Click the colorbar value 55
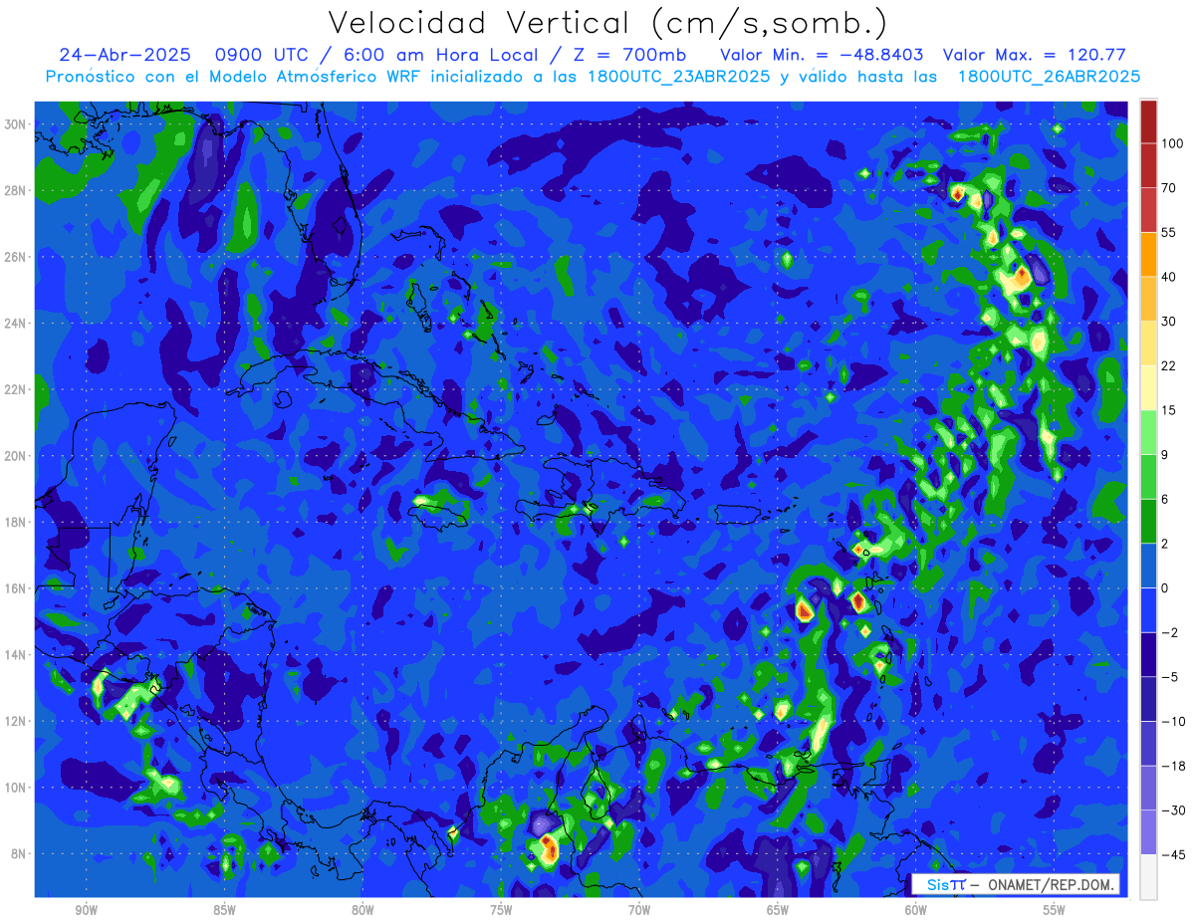This screenshot has width=1195, height=923. click(1169, 232)
